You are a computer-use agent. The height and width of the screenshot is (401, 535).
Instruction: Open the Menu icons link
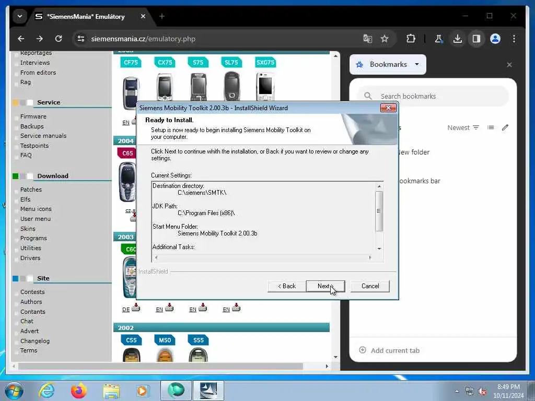coord(36,209)
